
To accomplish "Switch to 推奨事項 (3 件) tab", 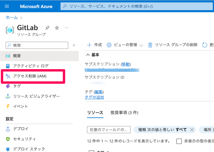I will [124, 113].
